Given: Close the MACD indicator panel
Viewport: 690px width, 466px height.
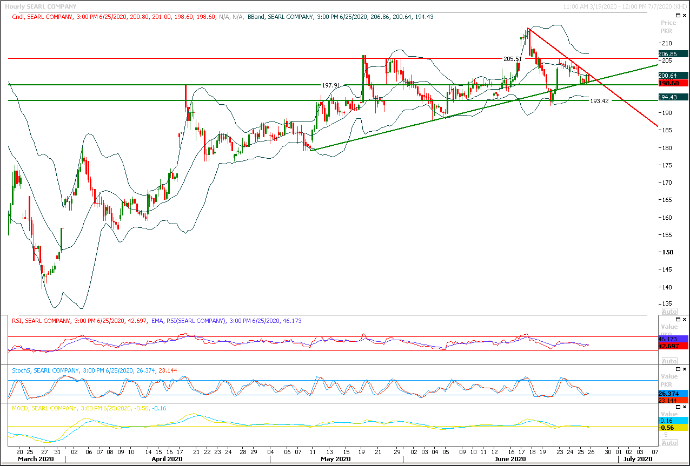Looking at the screenshot, I should click(x=685, y=408).
